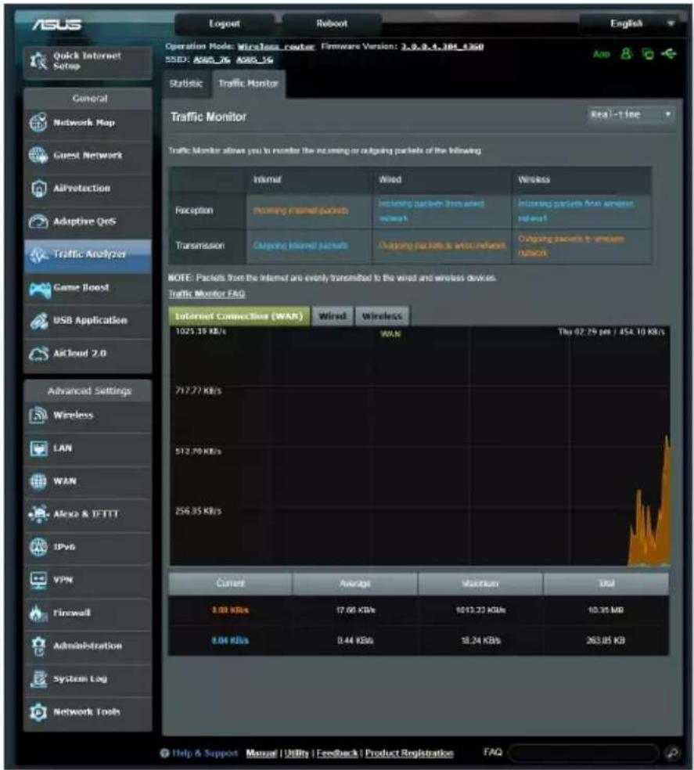
Task: Switch to the Wireless graph tab
Action: tap(382, 316)
